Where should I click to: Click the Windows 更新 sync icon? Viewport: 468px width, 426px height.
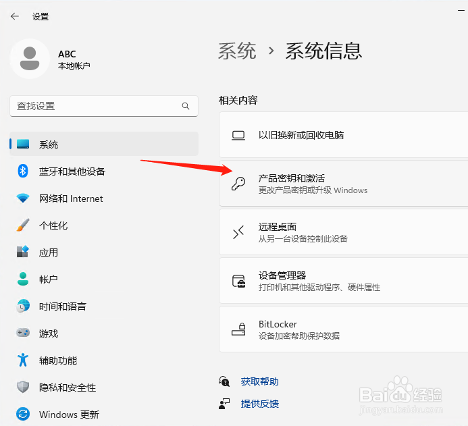tap(23, 414)
